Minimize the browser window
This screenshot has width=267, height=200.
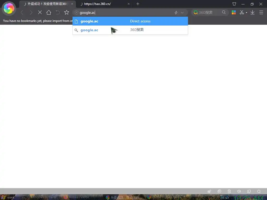point(243,4)
